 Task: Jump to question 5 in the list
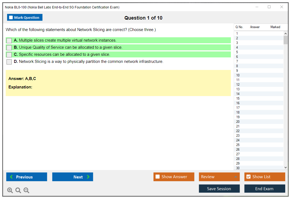pos(237,52)
